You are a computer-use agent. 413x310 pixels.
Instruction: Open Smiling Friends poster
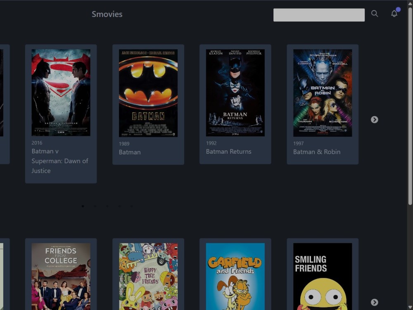pos(323,277)
